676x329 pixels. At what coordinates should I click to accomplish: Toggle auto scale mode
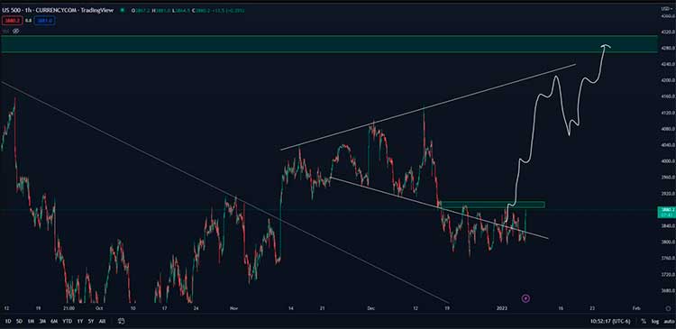point(668,321)
